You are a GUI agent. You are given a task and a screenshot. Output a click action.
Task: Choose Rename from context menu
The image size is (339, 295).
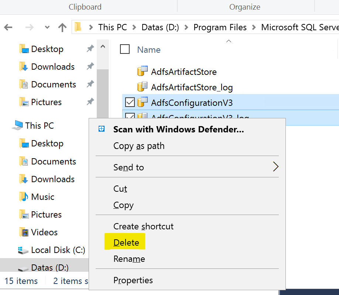click(x=129, y=259)
